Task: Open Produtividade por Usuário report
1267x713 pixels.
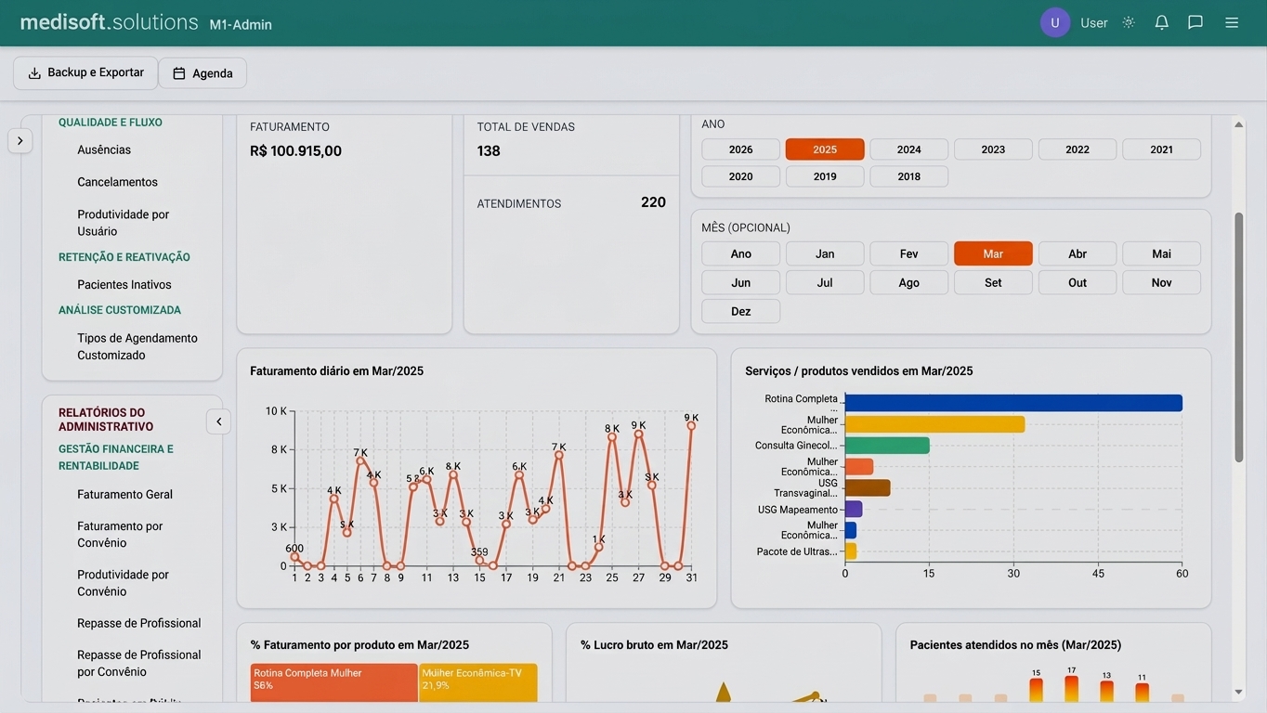Action: [123, 223]
